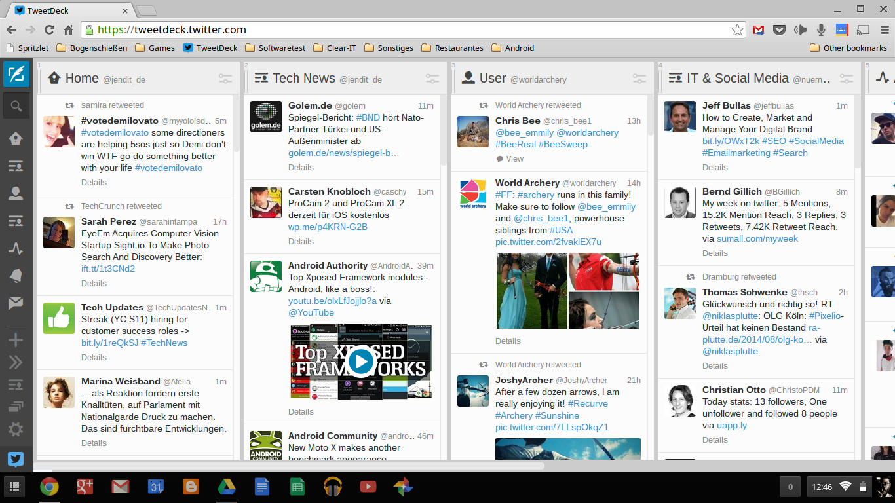
Task: Click the Twitter bird icon at the sidebar bottom
Action: pos(16,459)
